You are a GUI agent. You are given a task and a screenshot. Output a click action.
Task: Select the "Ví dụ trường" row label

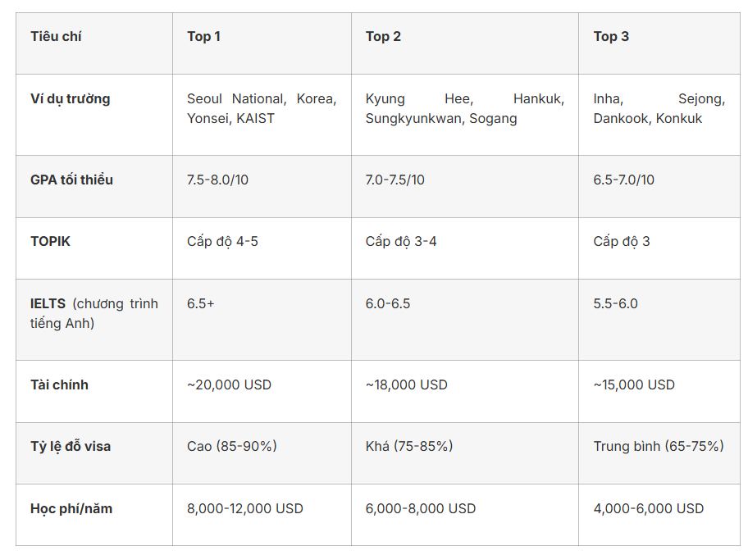click(71, 98)
